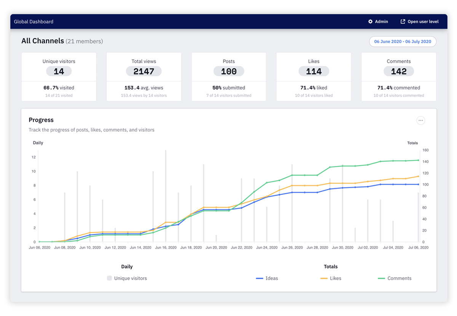Click the Totals axis title above chart
The height and width of the screenshot is (316, 457).
click(412, 143)
